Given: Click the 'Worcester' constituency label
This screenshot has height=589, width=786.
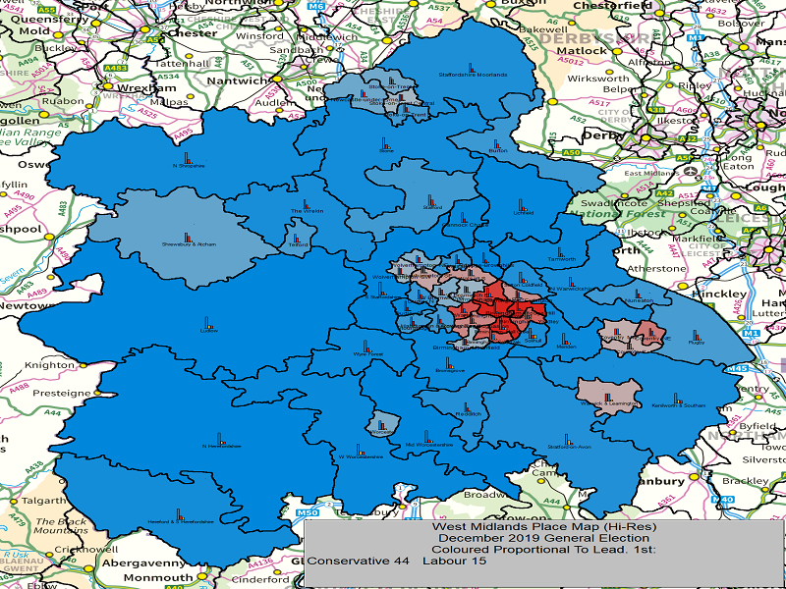Looking at the screenshot, I should coord(383,432).
